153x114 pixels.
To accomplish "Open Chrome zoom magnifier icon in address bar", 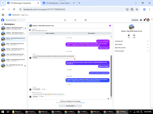I will point(132,9).
